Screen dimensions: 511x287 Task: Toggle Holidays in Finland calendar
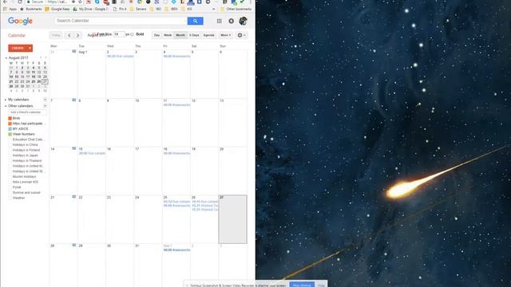[x=10, y=150]
